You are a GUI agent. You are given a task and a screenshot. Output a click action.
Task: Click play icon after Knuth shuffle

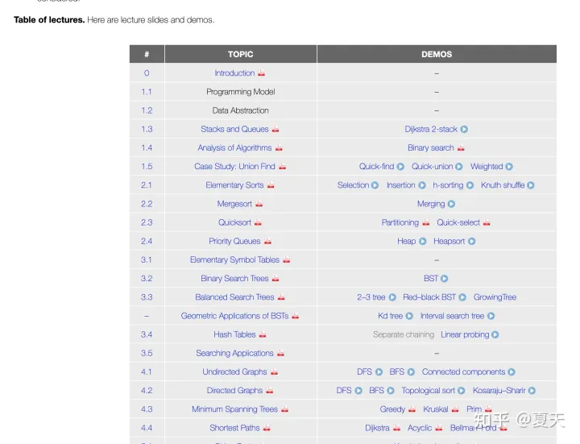[530, 185]
